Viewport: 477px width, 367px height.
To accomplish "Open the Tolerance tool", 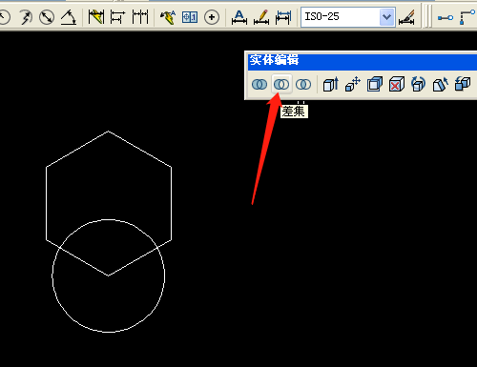I will coord(190,17).
